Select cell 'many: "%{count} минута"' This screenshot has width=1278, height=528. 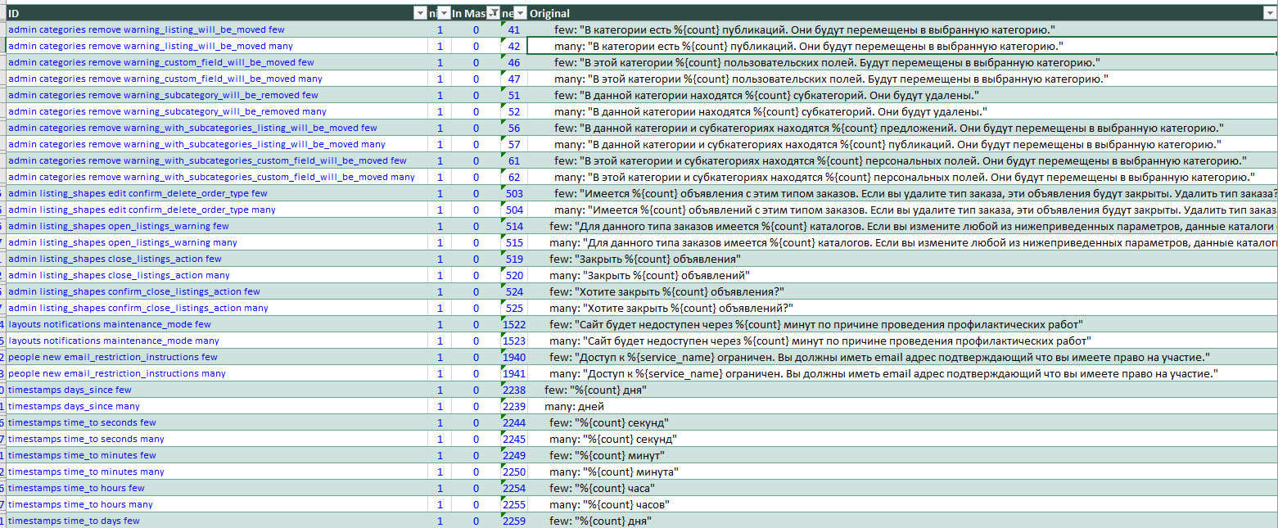(902, 472)
